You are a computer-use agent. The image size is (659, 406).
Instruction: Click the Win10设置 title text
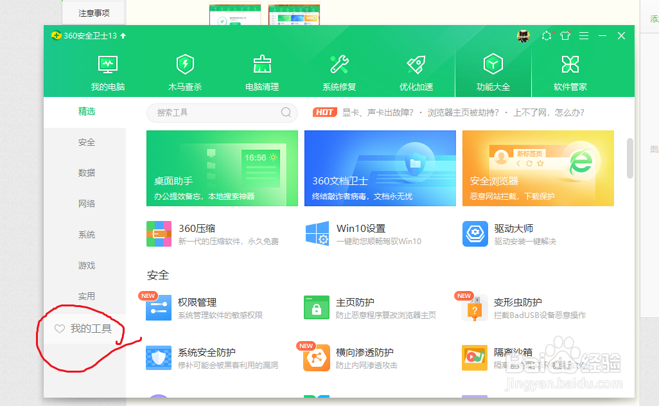361,228
